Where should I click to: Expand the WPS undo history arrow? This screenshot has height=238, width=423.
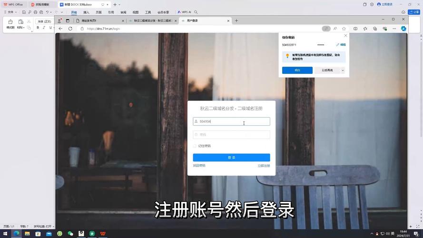pyautogui.click(x=51, y=12)
